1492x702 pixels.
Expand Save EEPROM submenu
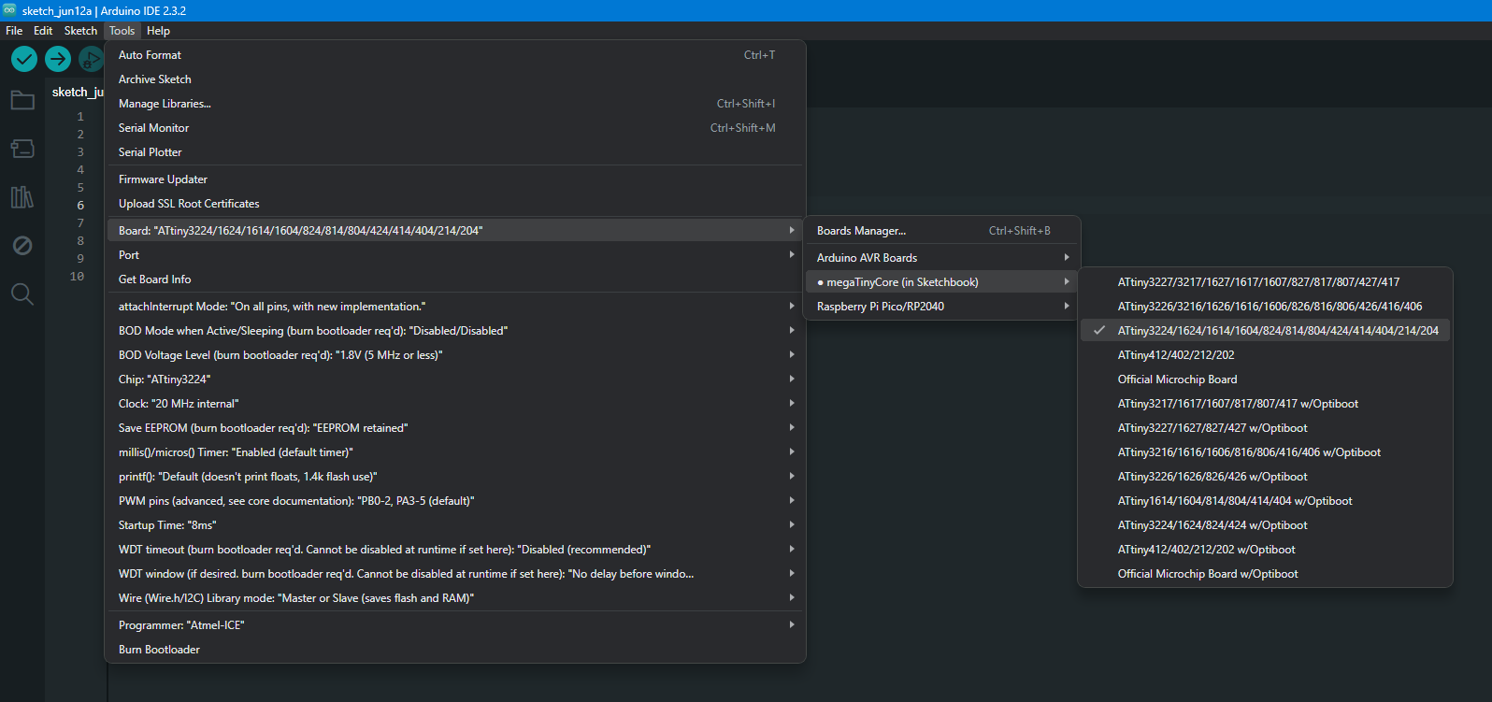click(455, 428)
